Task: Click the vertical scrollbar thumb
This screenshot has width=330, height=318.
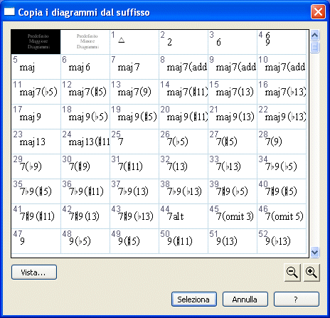Action: 314,47
